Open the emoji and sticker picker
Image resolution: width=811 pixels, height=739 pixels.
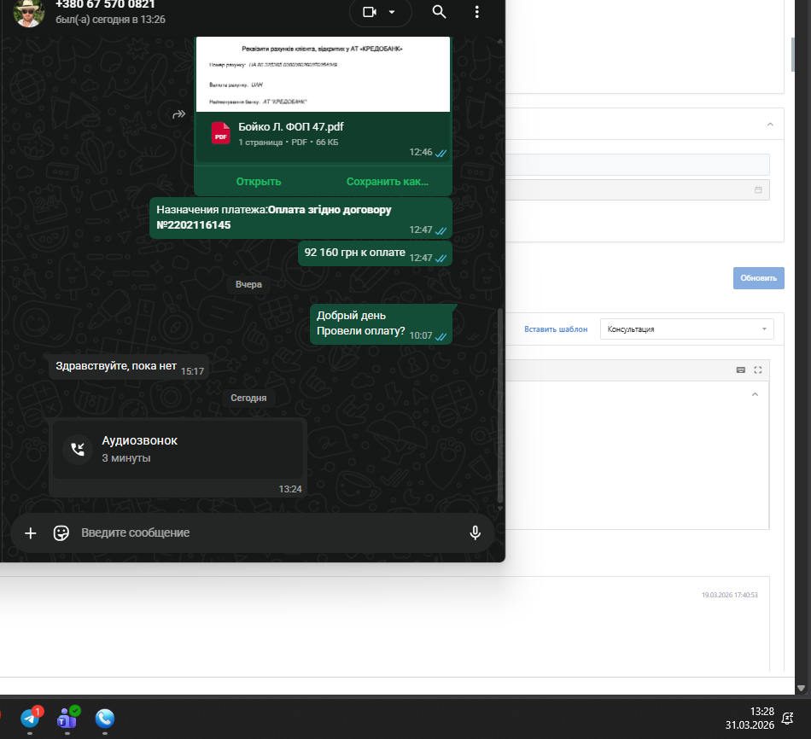coord(61,533)
